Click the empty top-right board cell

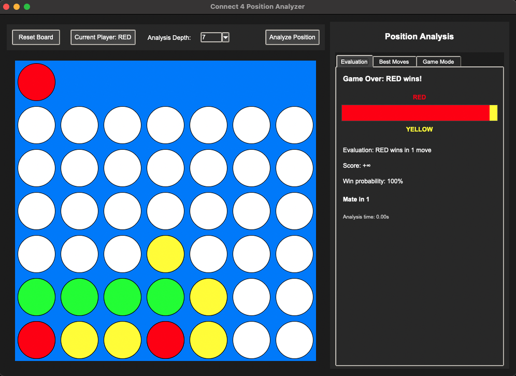294,125
